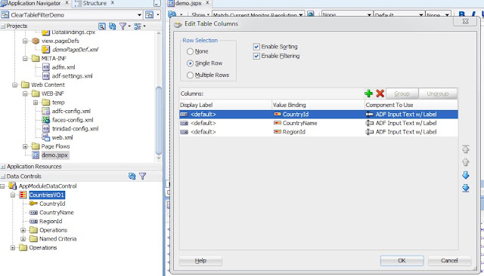Viewport: 484px width, 276px height.
Task: Collapse META-INF folder node
Action: pyautogui.click(x=25, y=59)
